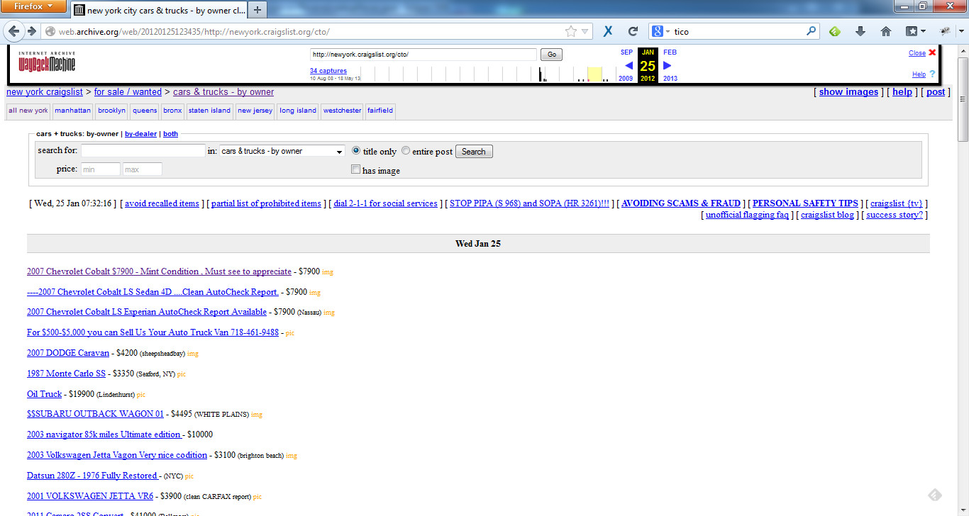Click the Wayback Machine logo

47,62
